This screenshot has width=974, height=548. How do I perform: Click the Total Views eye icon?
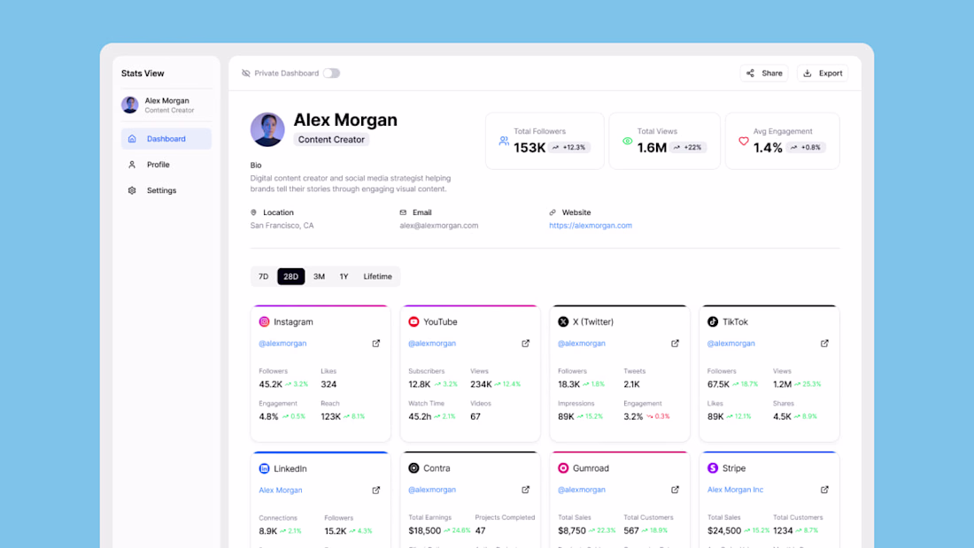pyautogui.click(x=628, y=141)
